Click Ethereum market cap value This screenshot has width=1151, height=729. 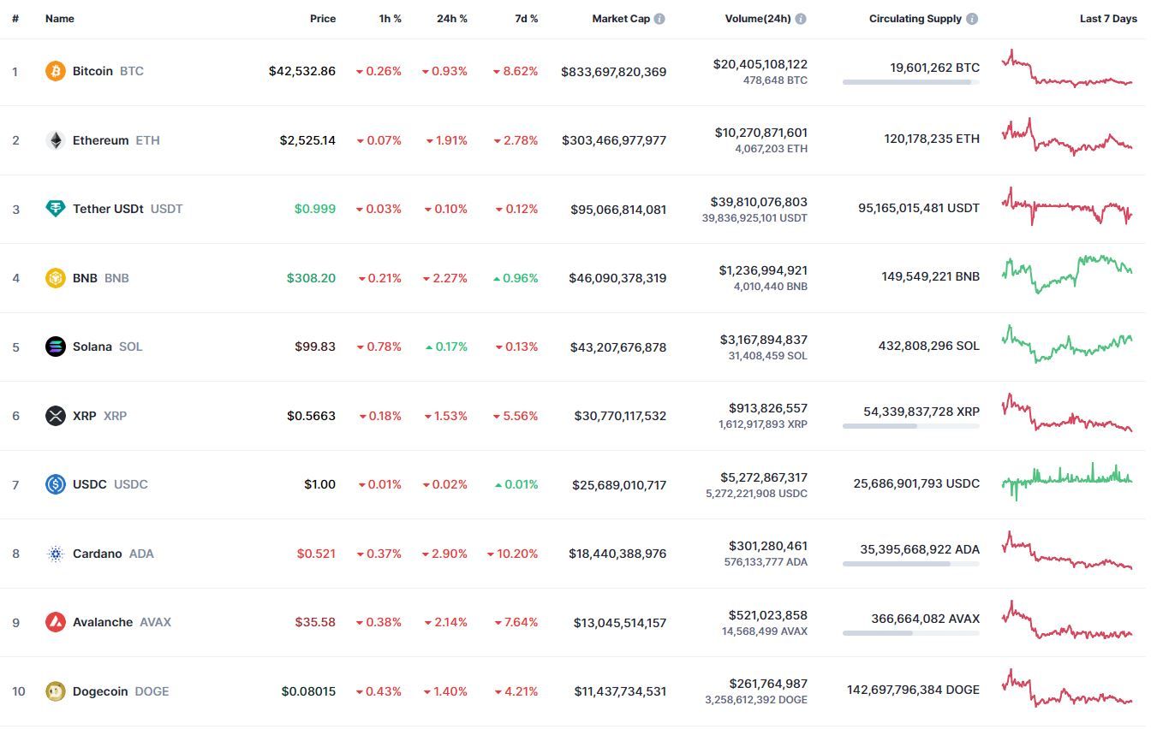tap(614, 140)
